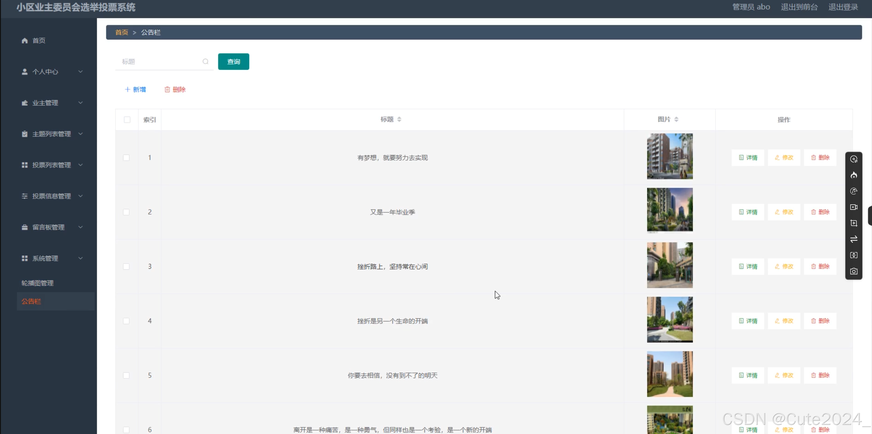Toggle the select-all checkbox in table header
Screen dimensions: 872x434
pos(127,120)
